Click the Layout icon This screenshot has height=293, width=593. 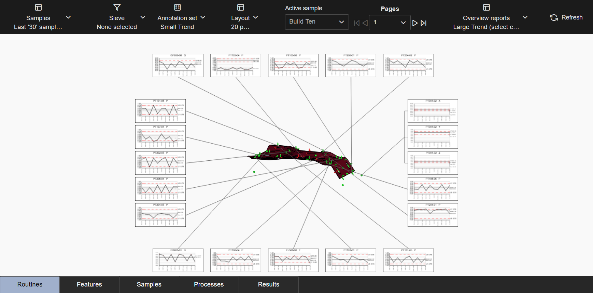240,7
